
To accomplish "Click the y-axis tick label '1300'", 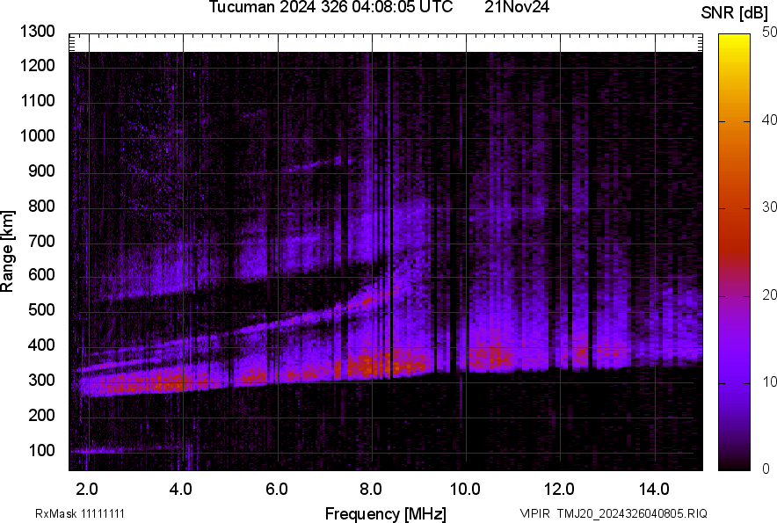I will 39,32.
